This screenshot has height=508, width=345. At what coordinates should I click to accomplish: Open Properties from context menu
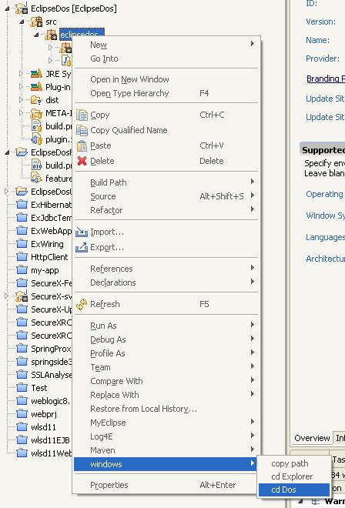click(x=166, y=485)
